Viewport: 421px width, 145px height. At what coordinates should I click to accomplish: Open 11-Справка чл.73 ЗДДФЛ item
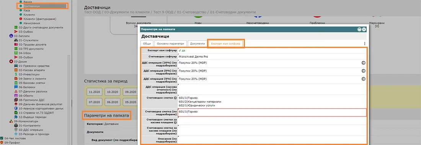pyautogui.click(x=36, y=113)
